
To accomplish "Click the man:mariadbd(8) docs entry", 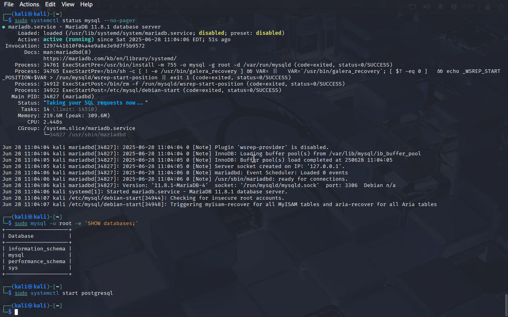I will (67, 52).
